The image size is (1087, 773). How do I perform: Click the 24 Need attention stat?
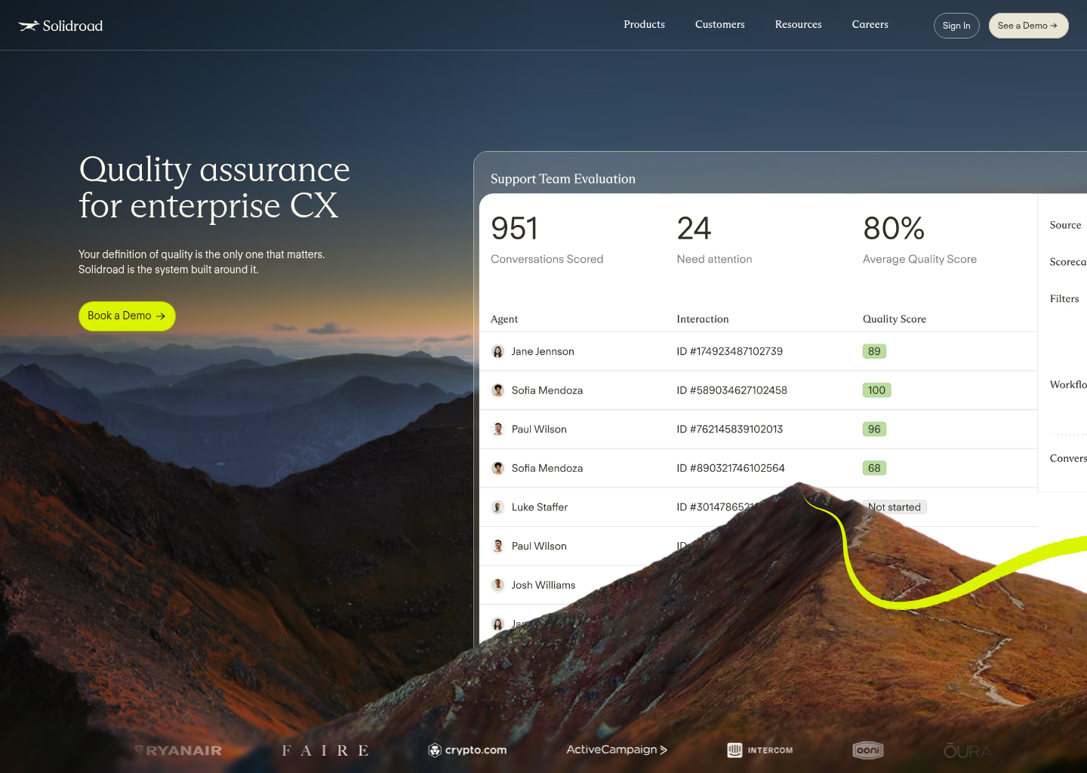point(714,239)
